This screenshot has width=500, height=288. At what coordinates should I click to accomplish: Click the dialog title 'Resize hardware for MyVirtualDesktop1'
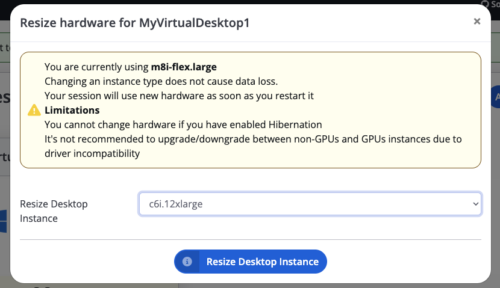(135, 23)
